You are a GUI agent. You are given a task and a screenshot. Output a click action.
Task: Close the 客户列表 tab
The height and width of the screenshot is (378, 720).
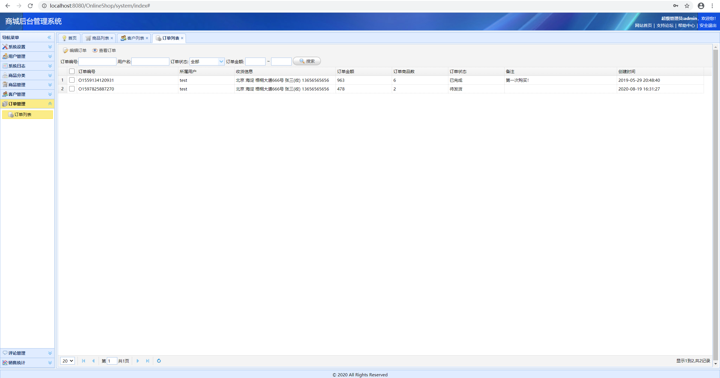coord(147,38)
